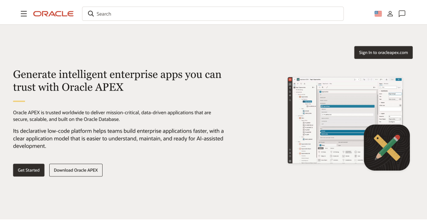
Task: Click the pencil and ruler app icon
Action: pos(387,147)
